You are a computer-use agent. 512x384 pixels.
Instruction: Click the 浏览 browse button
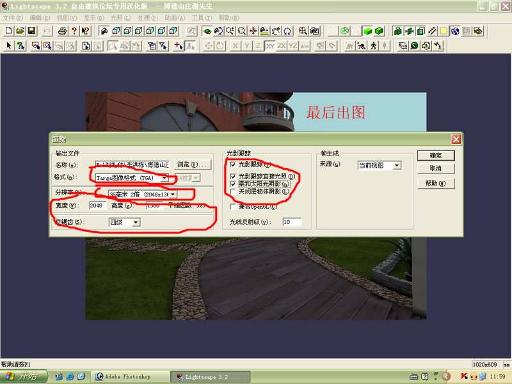pyautogui.click(x=191, y=164)
